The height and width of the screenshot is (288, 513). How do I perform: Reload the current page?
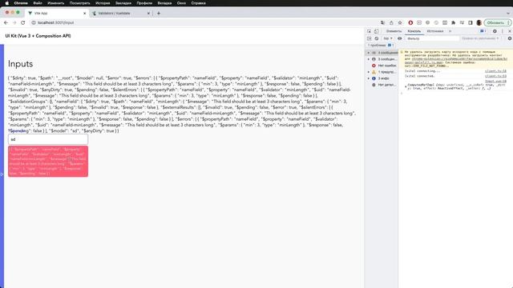click(x=22, y=22)
